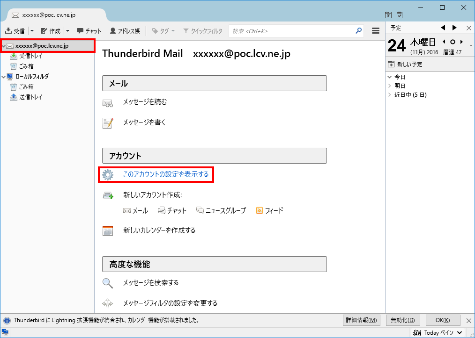Go to previous item in the 予定 pane header
This screenshot has width=475, height=338.
[443, 28]
